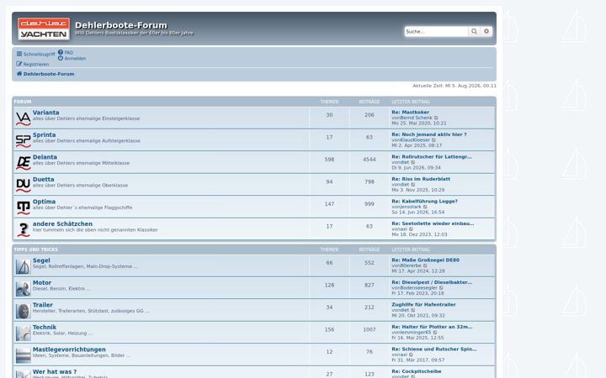View latest post icon next to KlausKloeser
The image size is (606, 378).
coord(433,140)
